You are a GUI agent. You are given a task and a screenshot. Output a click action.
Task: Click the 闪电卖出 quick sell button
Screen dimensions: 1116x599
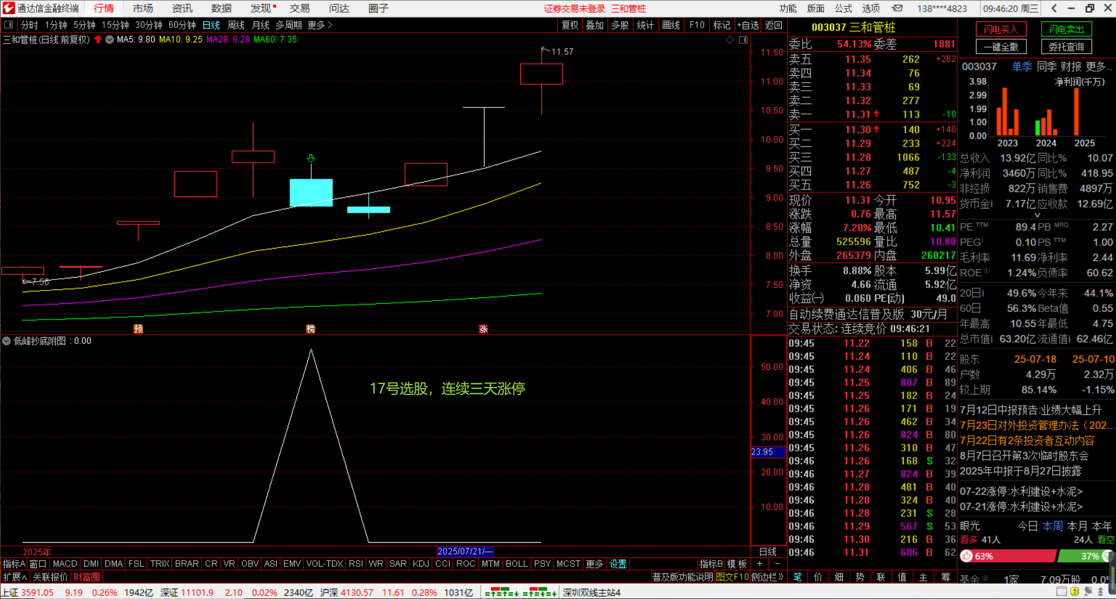[1067, 29]
